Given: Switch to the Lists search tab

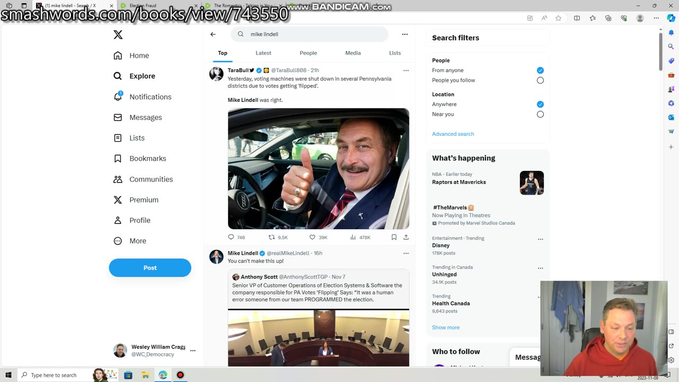Looking at the screenshot, I should 395,53.
